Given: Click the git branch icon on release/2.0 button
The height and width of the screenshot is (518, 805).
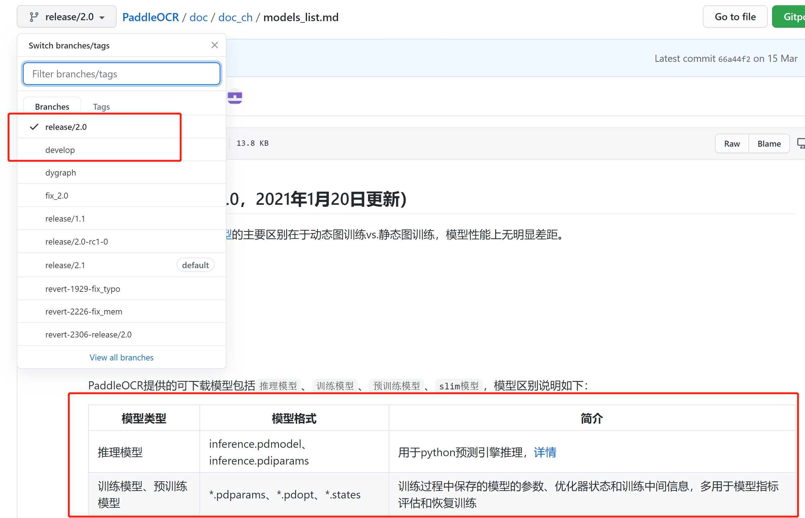Looking at the screenshot, I should (x=34, y=17).
